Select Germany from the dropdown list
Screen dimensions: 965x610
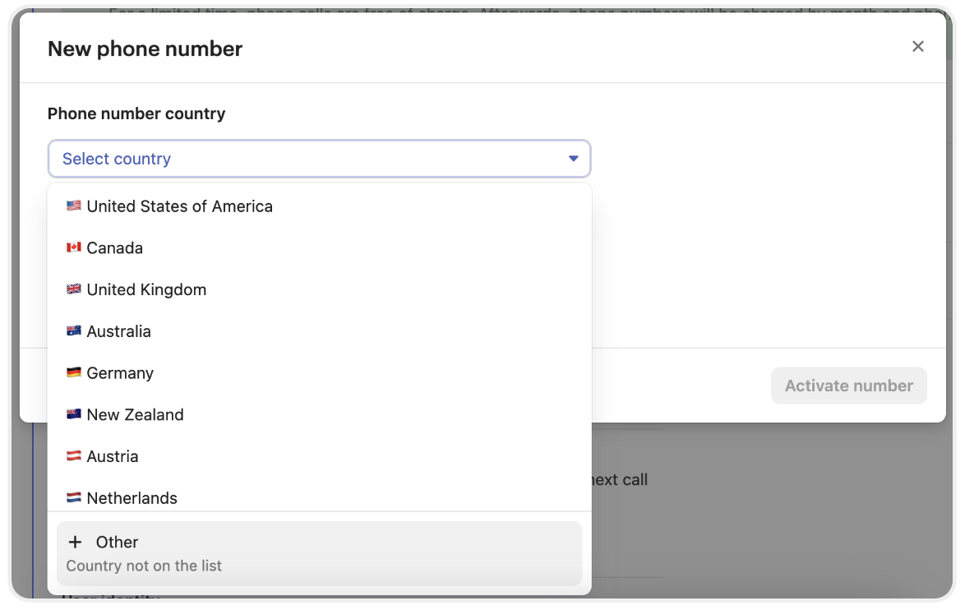click(120, 373)
